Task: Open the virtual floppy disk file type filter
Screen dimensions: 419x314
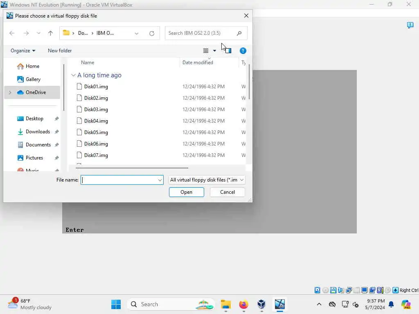Action: click(x=207, y=180)
